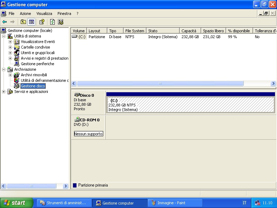This screenshot has height=208, width=277.
Task: Open Gestione periferiche in the tree
Action: pyautogui.click(x=37, y=64)
